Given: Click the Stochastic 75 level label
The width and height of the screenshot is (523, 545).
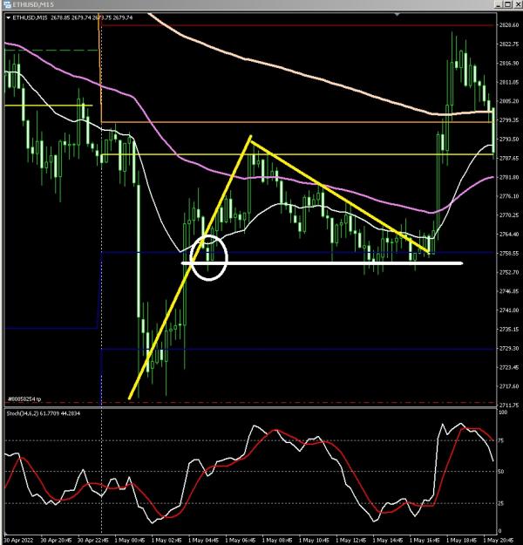Looking at the screenshot, I should click(x=501, y=440).
